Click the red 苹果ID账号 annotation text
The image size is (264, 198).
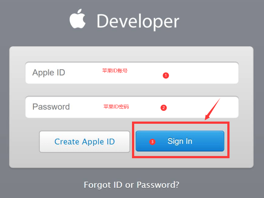pyautogui.click(x=115, y=71)
